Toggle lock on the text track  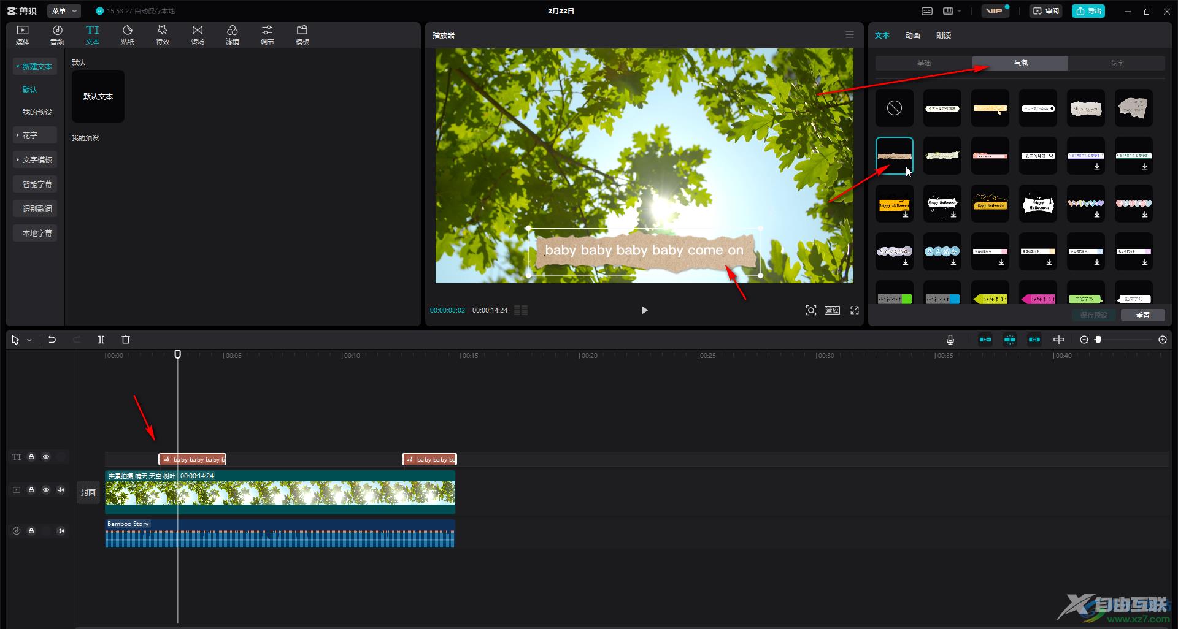tap(31, 457)
